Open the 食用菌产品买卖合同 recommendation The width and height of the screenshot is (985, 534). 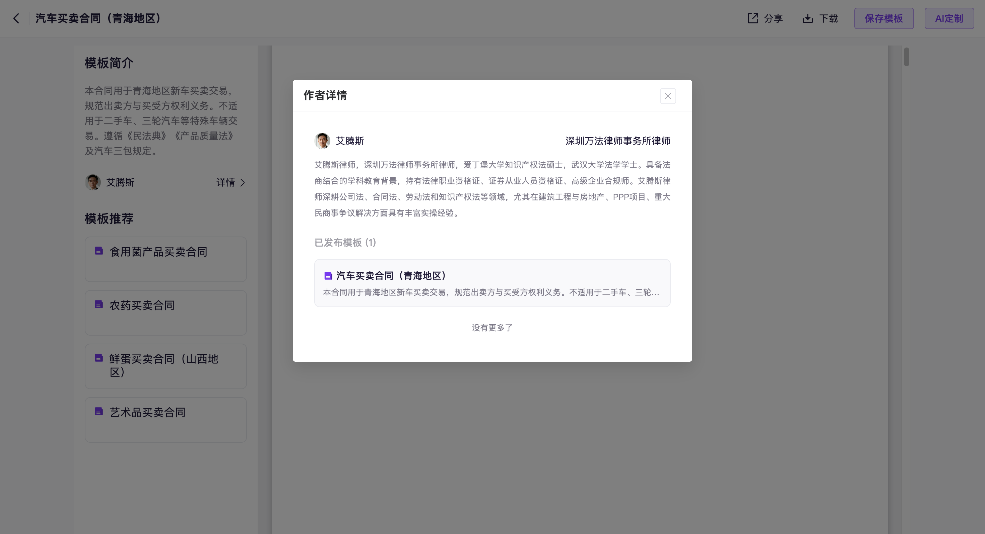[166, 259]
